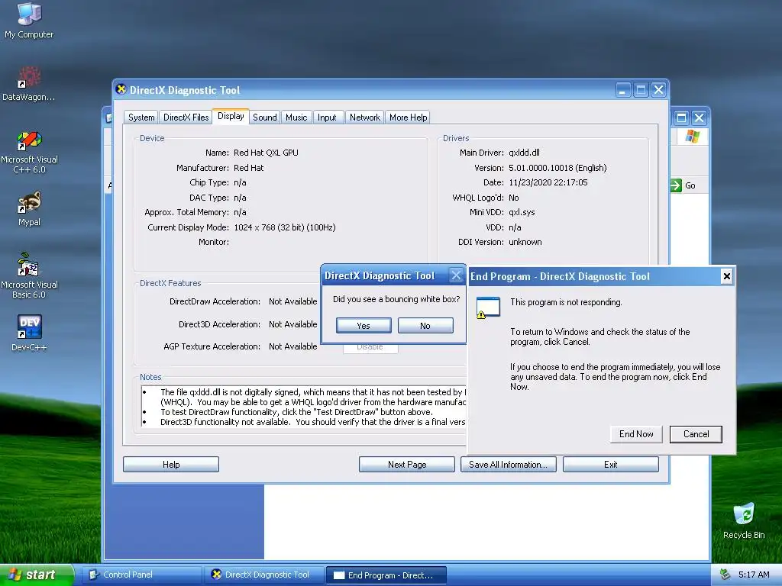Open My Computer desktop icon
Viewport: 782px width, 586px height.
(29, 20)
